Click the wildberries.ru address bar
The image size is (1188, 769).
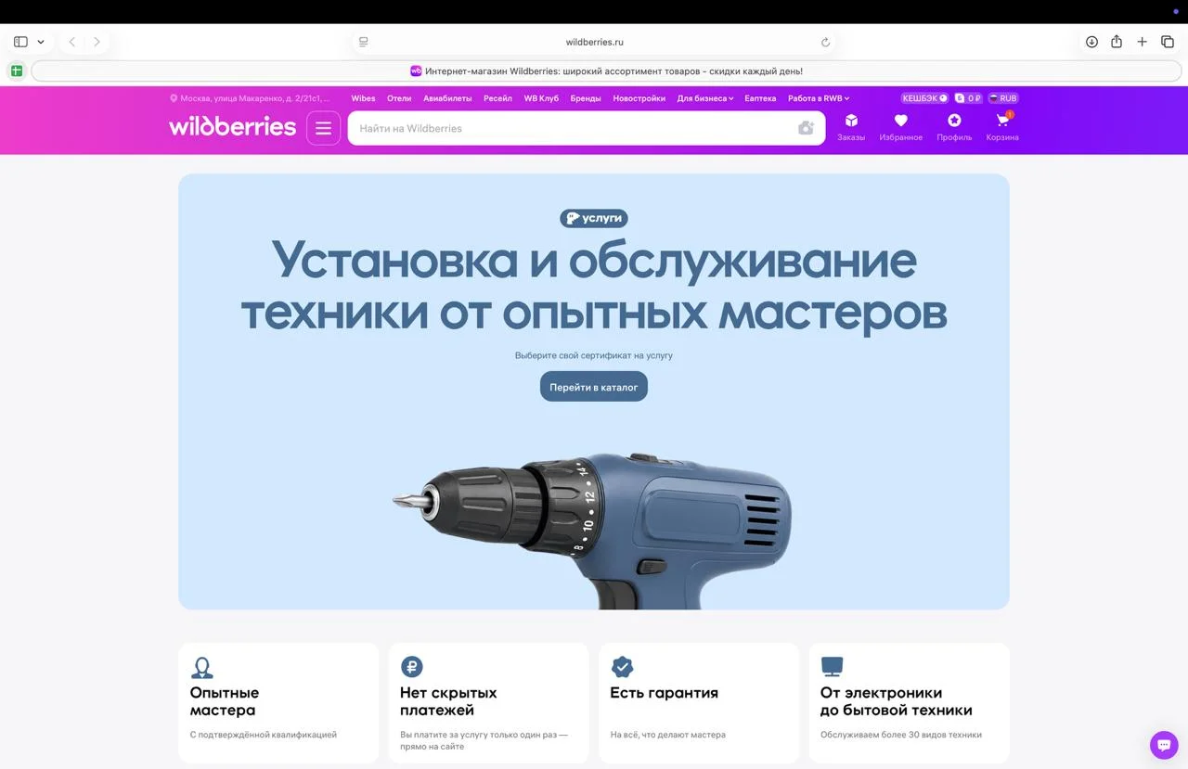(x=594, y=42)
